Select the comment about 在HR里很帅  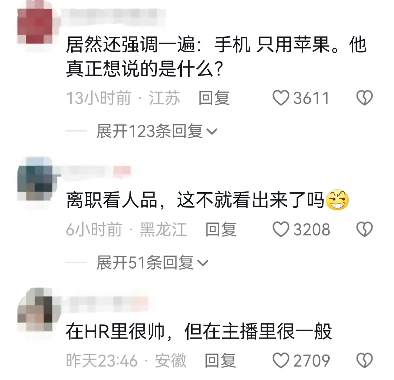coord(199,331)
